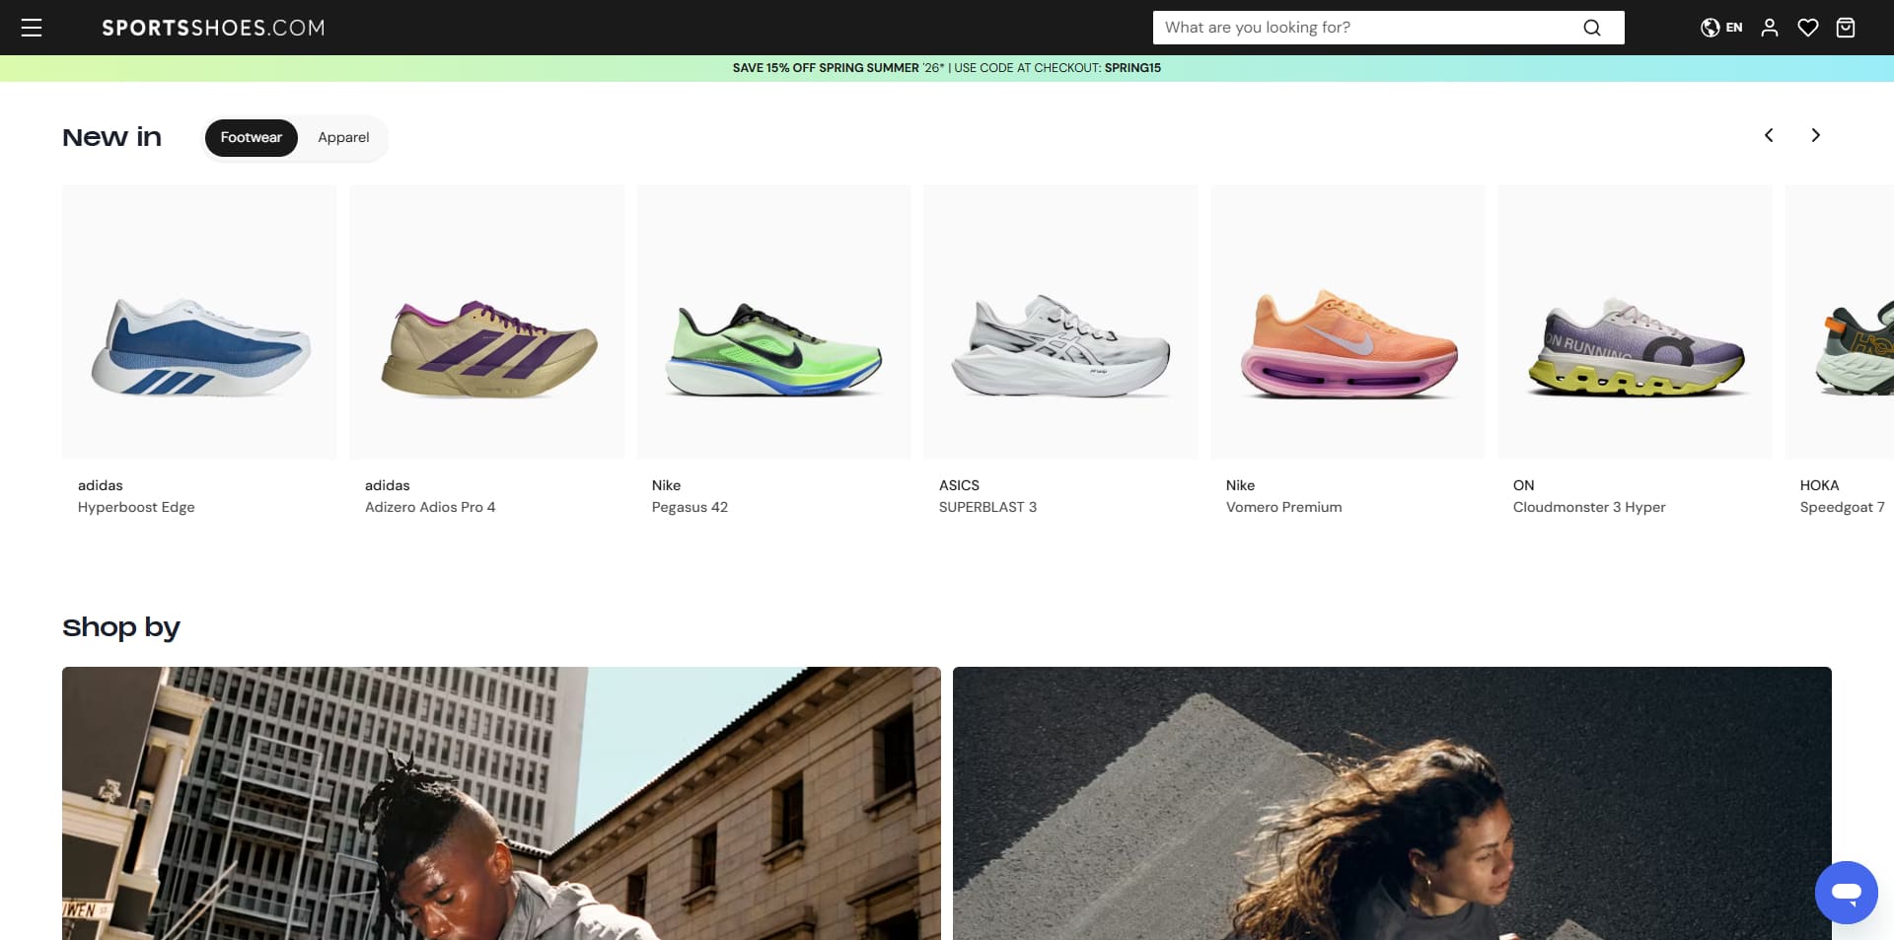
Task: Open the Shop by male runner banner
Action: pos(501,803)
